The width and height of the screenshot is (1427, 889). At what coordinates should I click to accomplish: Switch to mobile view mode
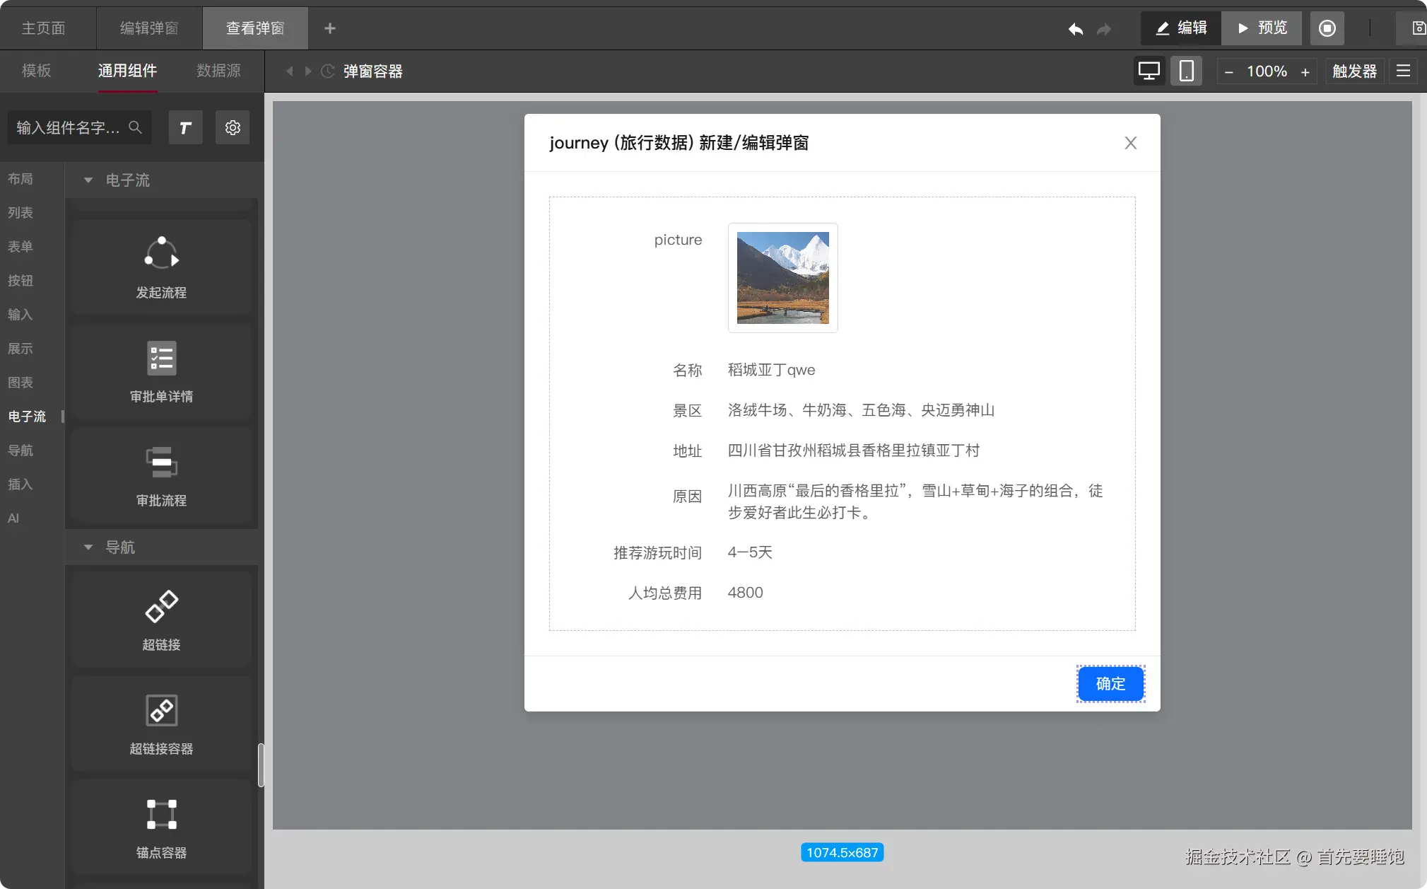pos(1186,71)
